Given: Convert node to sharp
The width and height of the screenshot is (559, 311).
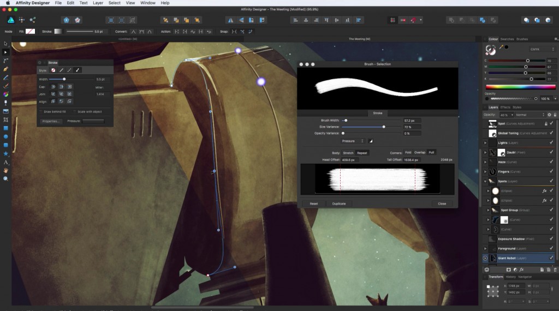Looking at the screenshot, I should pyautogui.click(x=133, y=32).
